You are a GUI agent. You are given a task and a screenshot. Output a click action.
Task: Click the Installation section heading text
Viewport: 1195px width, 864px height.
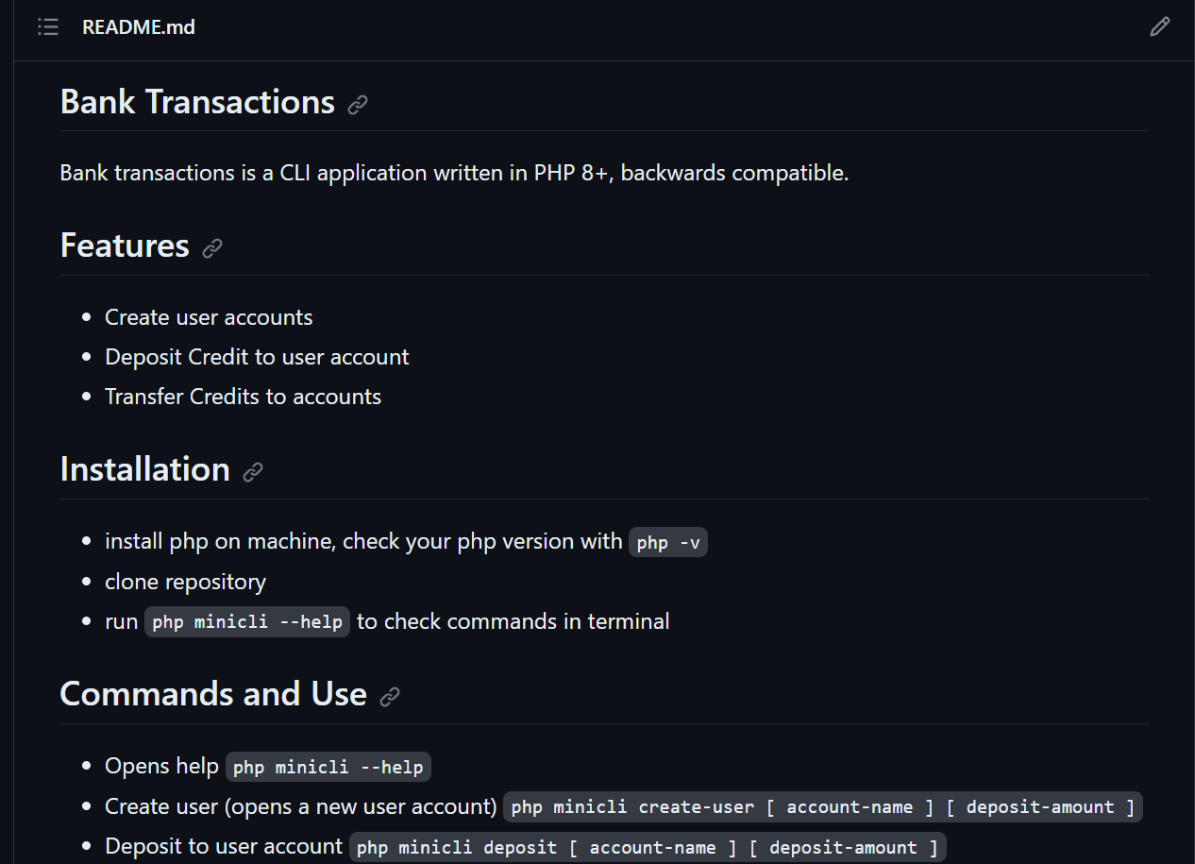[143, 468]
